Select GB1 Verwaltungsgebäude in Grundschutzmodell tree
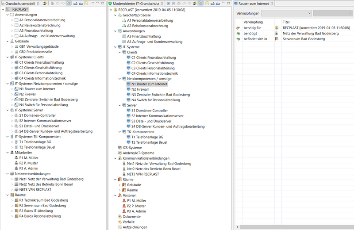Screen dimensions: 354x230 pos(39,46)
